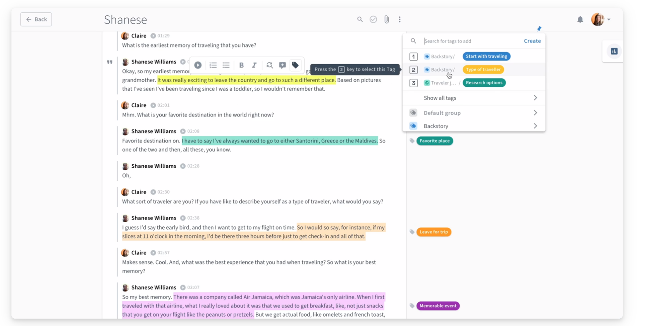The image size is (651, 326).
Task: Open the 'Favorite place' tag
Action: point(434,141)
